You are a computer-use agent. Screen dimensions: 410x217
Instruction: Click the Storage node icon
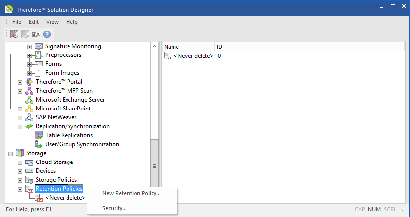pyautogui.click(x=20, y=153)
